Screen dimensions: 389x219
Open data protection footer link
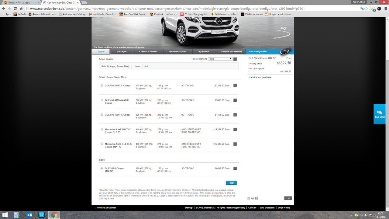click(267, 208)
